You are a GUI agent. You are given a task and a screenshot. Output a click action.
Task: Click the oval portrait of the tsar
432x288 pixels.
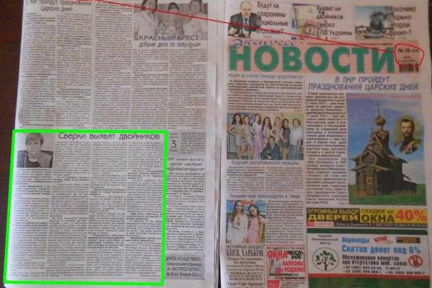click(x=408, y=135)
